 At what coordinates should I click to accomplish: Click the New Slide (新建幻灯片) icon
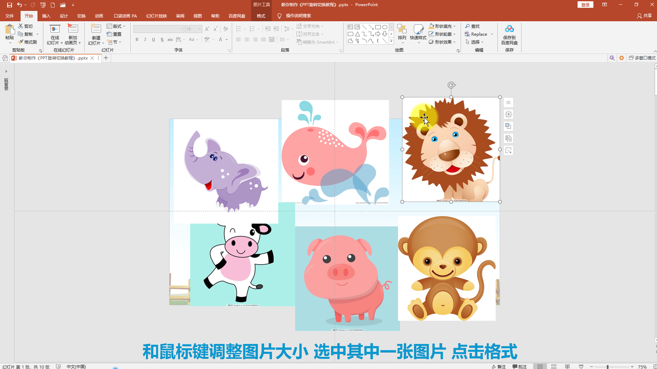coord(96,29)
